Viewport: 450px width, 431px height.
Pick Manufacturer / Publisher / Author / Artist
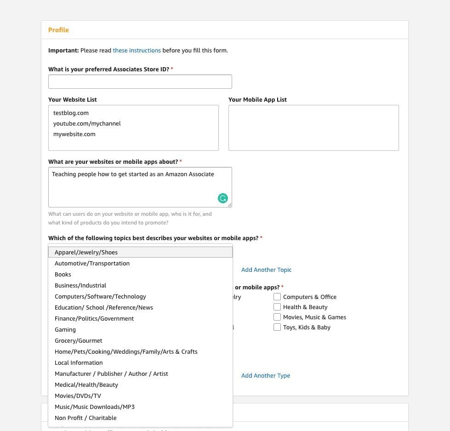click(140, 374)
